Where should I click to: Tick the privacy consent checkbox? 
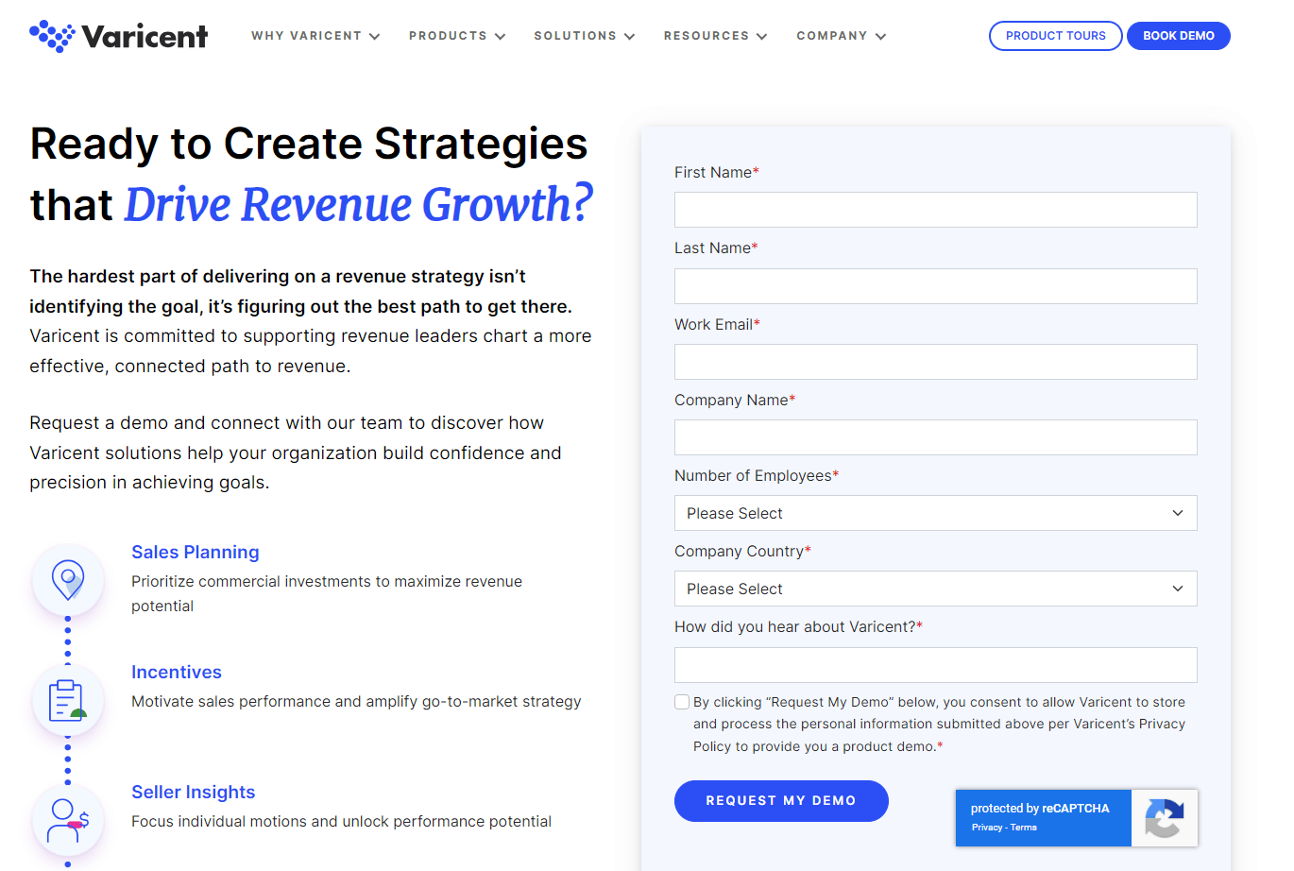click(682, 702)
